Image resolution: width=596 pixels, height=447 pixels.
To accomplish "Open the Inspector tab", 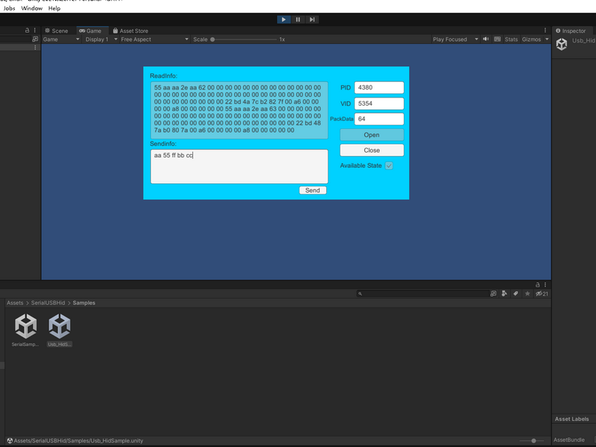I will (571, 31).
